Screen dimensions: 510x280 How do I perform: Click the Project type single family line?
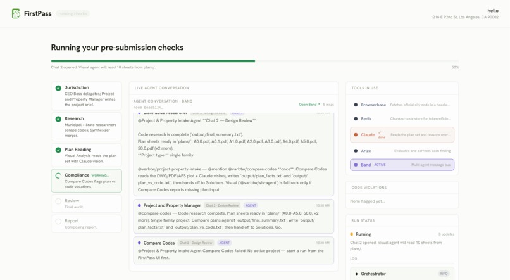tap(166, 155)
